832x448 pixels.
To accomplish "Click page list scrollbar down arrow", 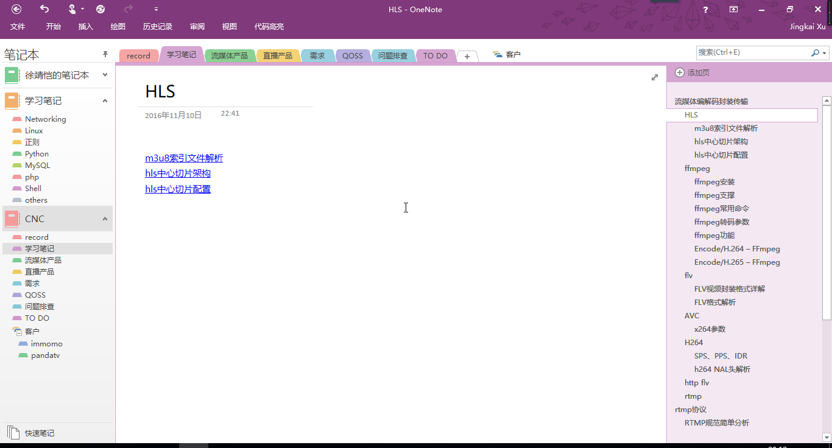I will (827, 437).
